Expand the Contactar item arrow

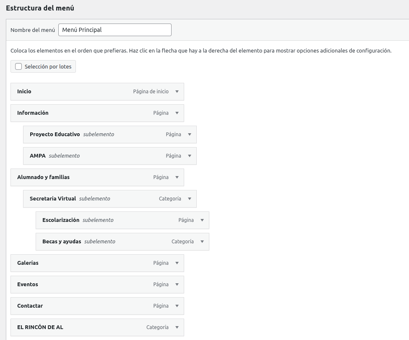(177, 306)
